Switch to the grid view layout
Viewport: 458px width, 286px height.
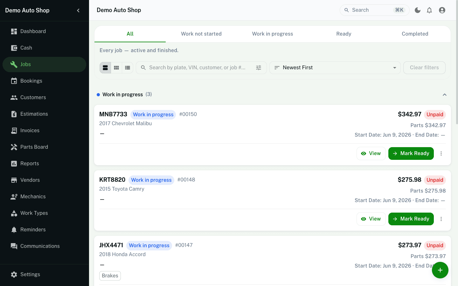pos(116,68)
